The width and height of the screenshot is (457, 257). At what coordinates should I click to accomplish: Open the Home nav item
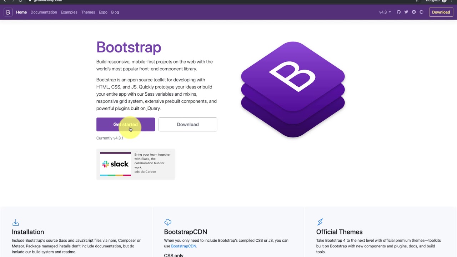tap(21, 12)
